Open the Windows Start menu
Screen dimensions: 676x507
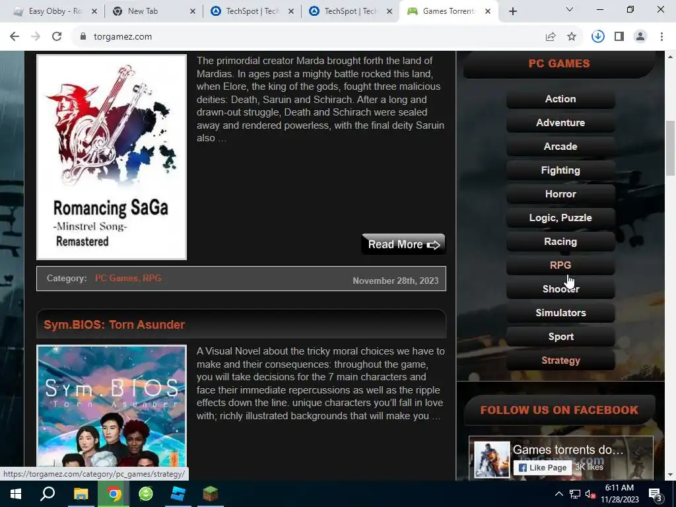16,494
